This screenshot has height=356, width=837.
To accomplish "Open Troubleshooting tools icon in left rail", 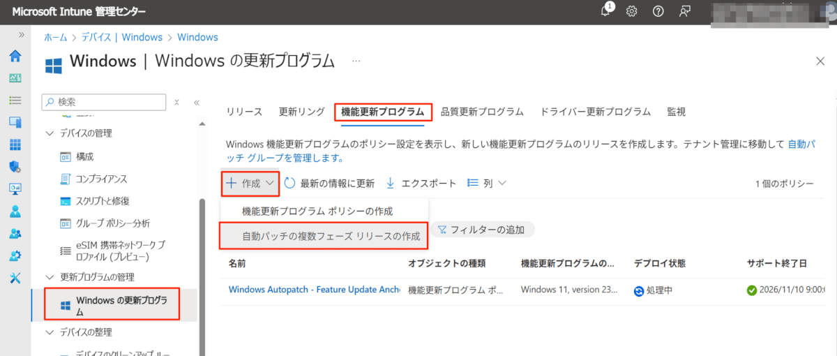I will point(15,278).
